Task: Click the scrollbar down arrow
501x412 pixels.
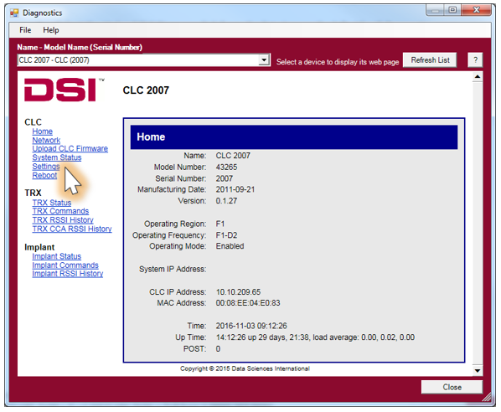Action: (x=478, y=370)
